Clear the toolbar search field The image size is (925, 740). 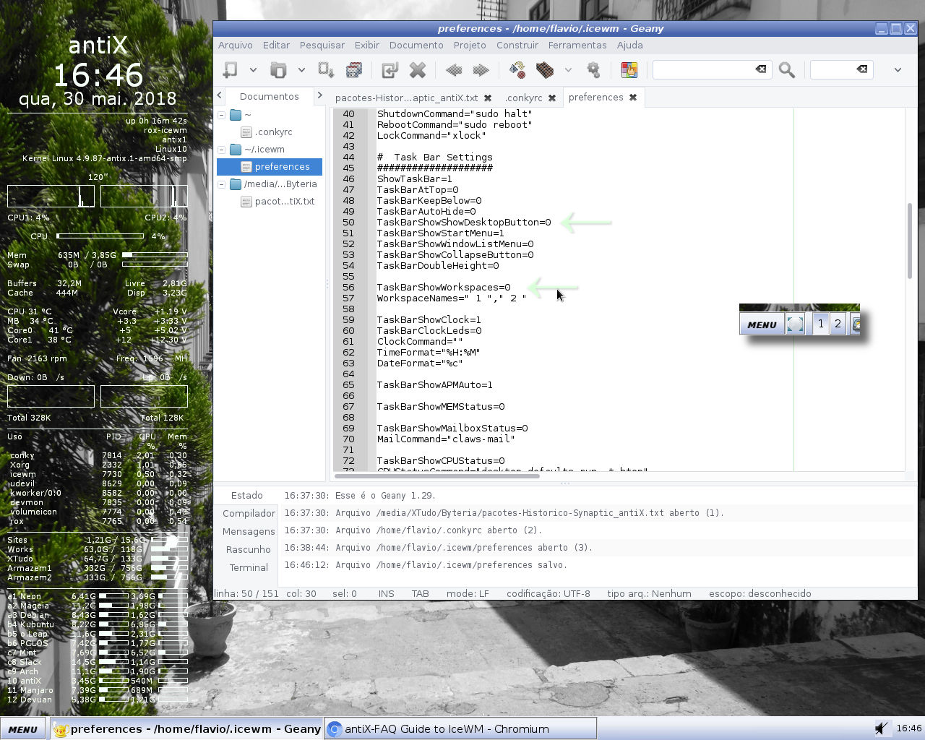coord(761,69)
